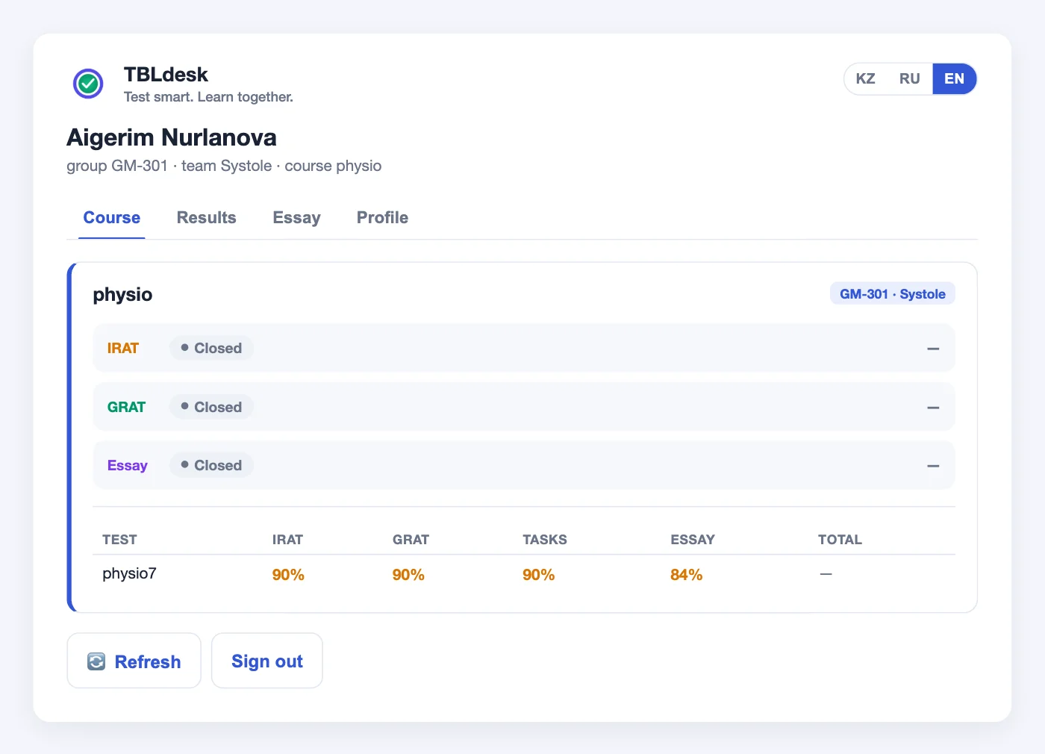
Task: Open the Course tab
Action: 112,218
